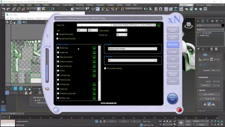Open the Modifier List dropdown
The width and height of the screenshot is (225, 127).
pos(210,30)
